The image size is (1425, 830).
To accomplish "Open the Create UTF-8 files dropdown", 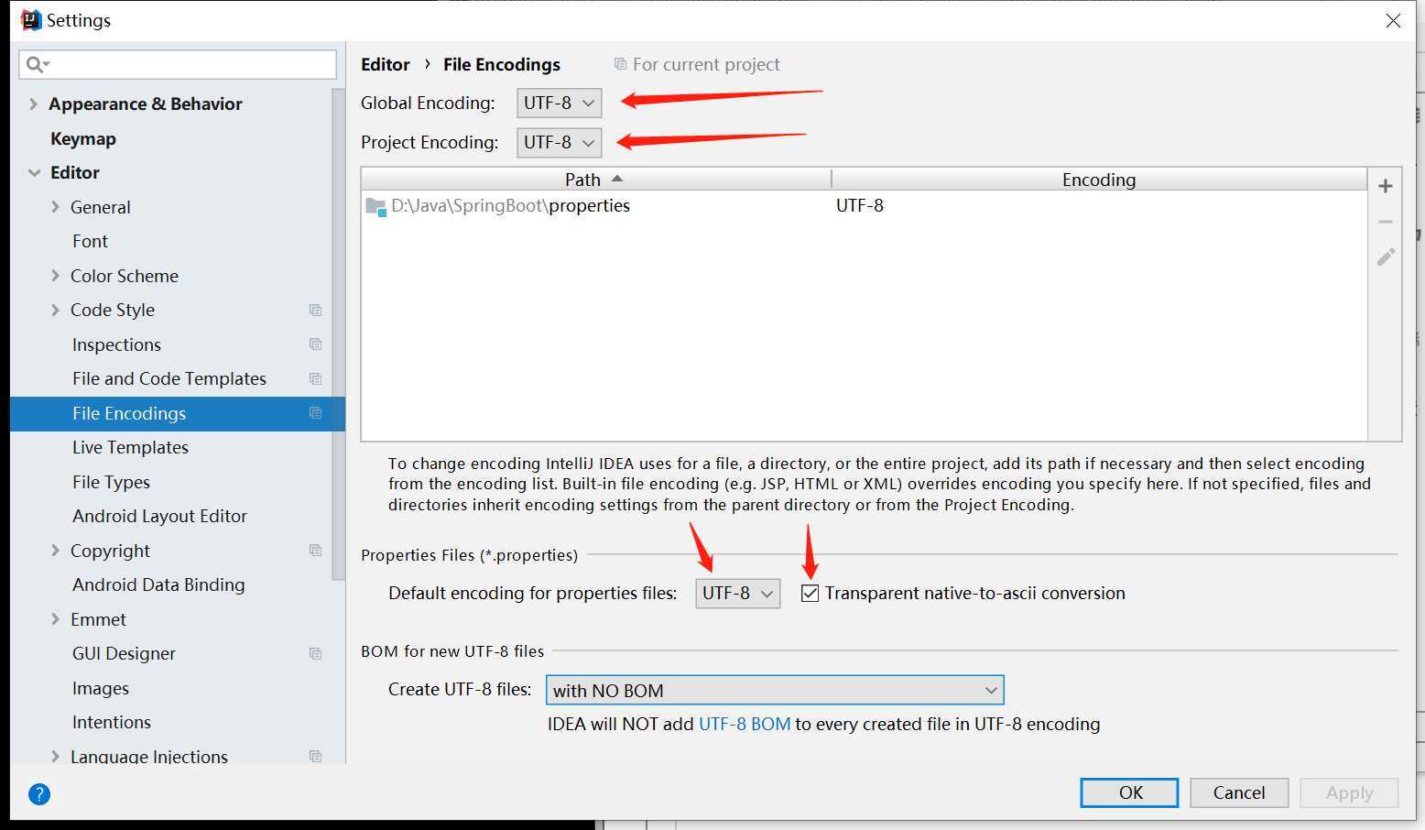I will [775, 690].
